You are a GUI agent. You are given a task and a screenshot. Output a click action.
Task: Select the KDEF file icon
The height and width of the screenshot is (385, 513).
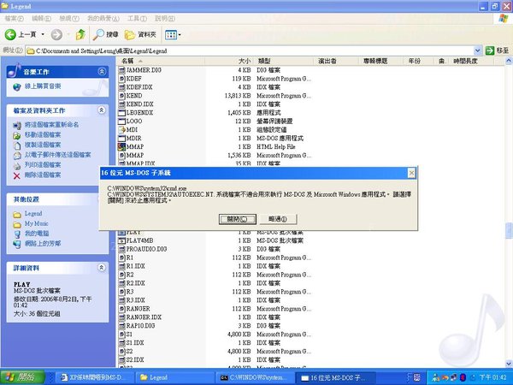click(x=121, y=79)
